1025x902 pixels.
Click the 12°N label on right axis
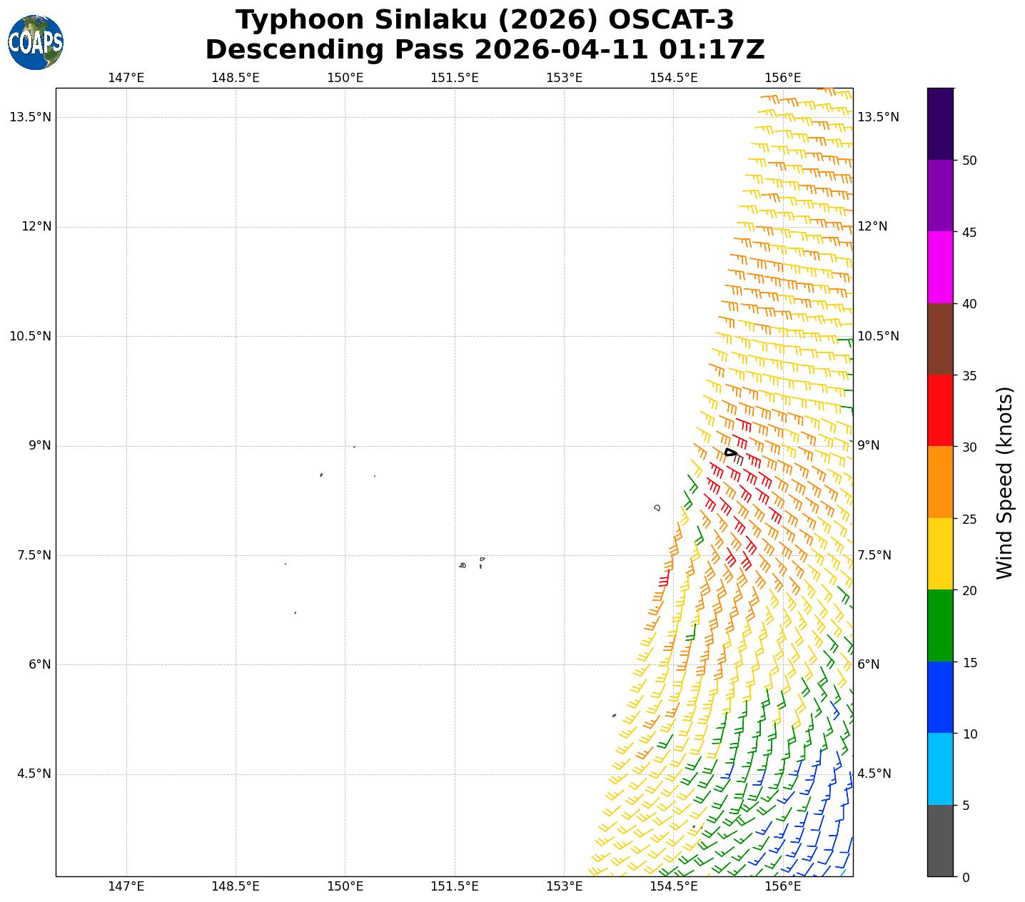point(872,227)
